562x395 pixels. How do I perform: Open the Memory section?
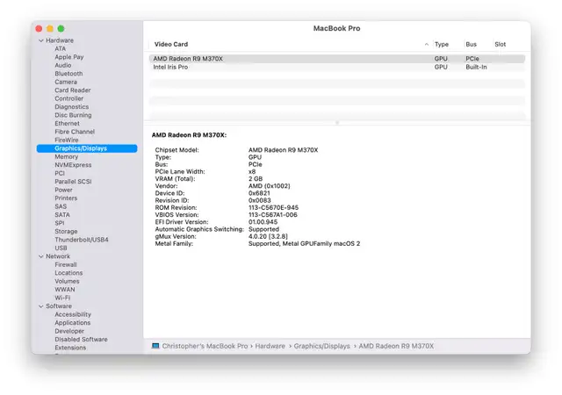pos(67,156)
